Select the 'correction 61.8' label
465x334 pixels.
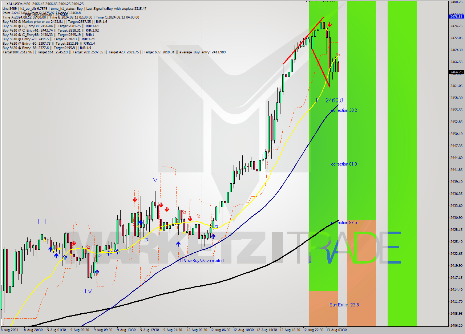[x=344, y=164]
